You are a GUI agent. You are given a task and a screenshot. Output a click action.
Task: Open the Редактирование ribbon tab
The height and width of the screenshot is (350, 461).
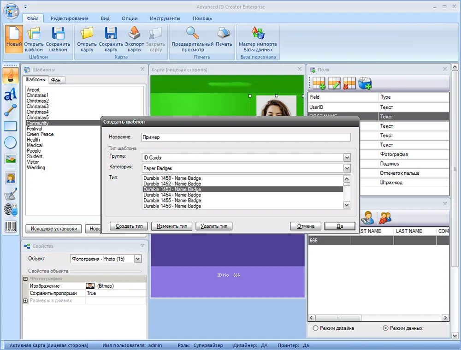[x=70, y=18]
